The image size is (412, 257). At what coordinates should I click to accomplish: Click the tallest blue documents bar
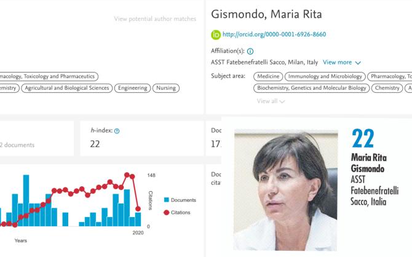point(26,200)
